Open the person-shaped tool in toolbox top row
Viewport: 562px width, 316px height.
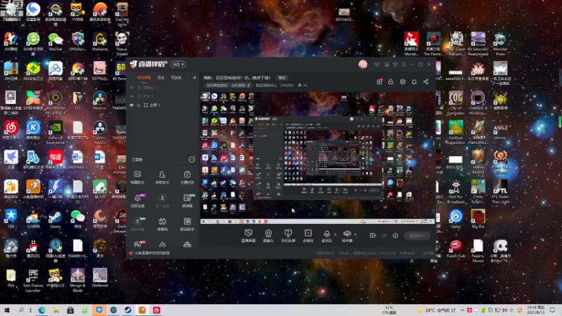pos(162,178)
